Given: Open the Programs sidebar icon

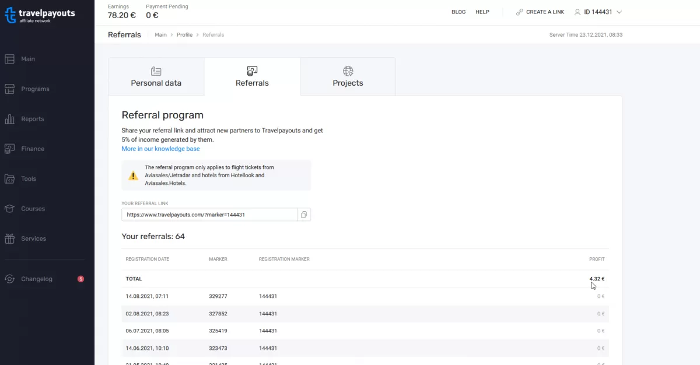Looking at the screenshot, I should pyautogui.click(x=9, y=89).
